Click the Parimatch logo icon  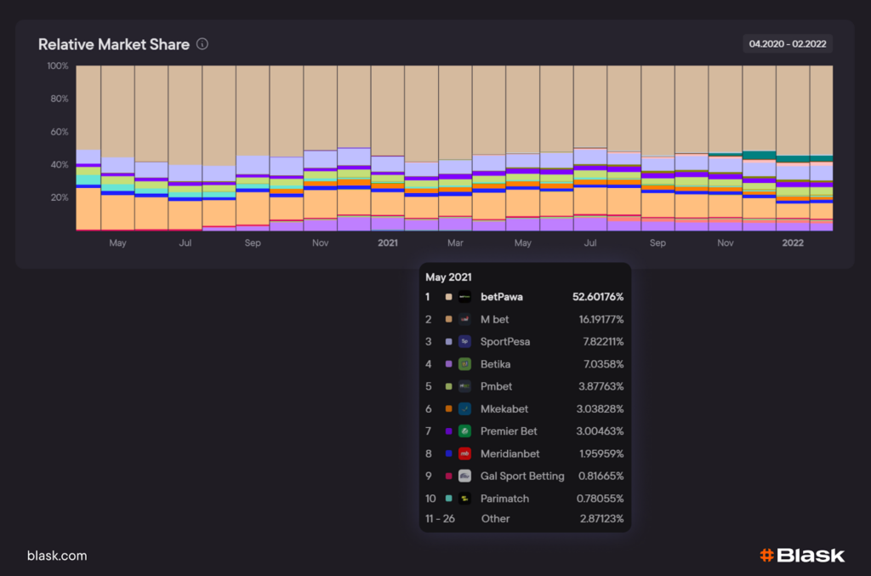tap(464, 499)
